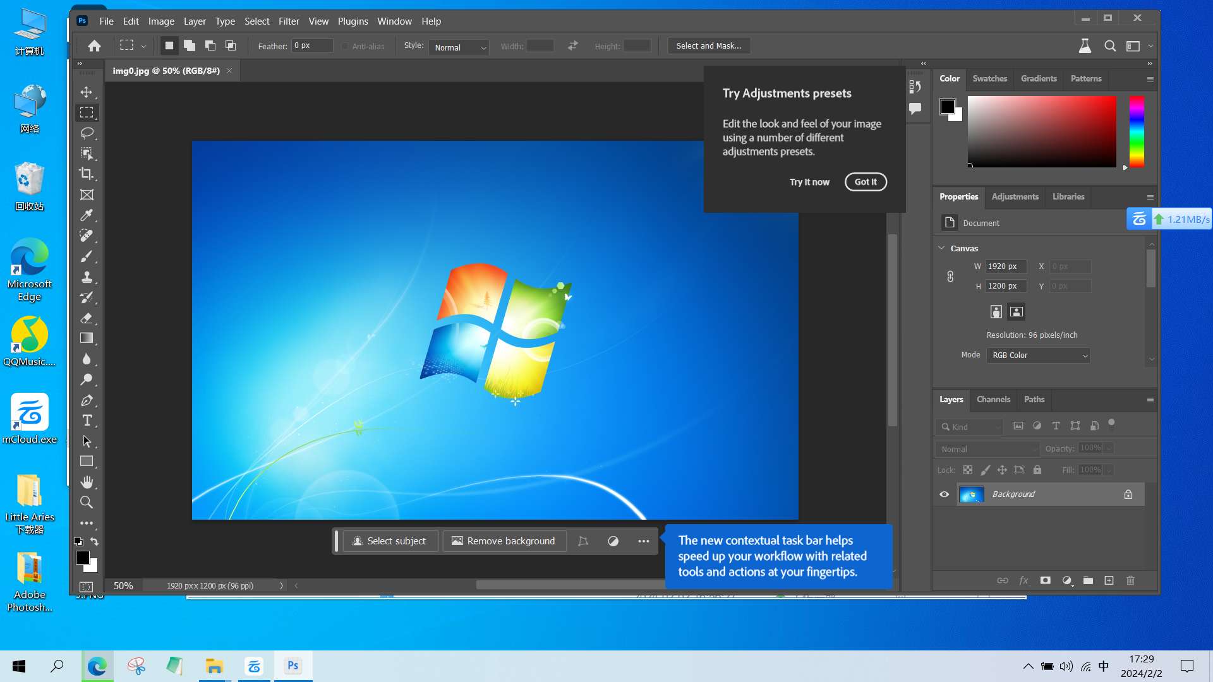The height and width of the screenshot is (682, 1213).
Task: Click Try it now link
Action: (x=809, y=182)
